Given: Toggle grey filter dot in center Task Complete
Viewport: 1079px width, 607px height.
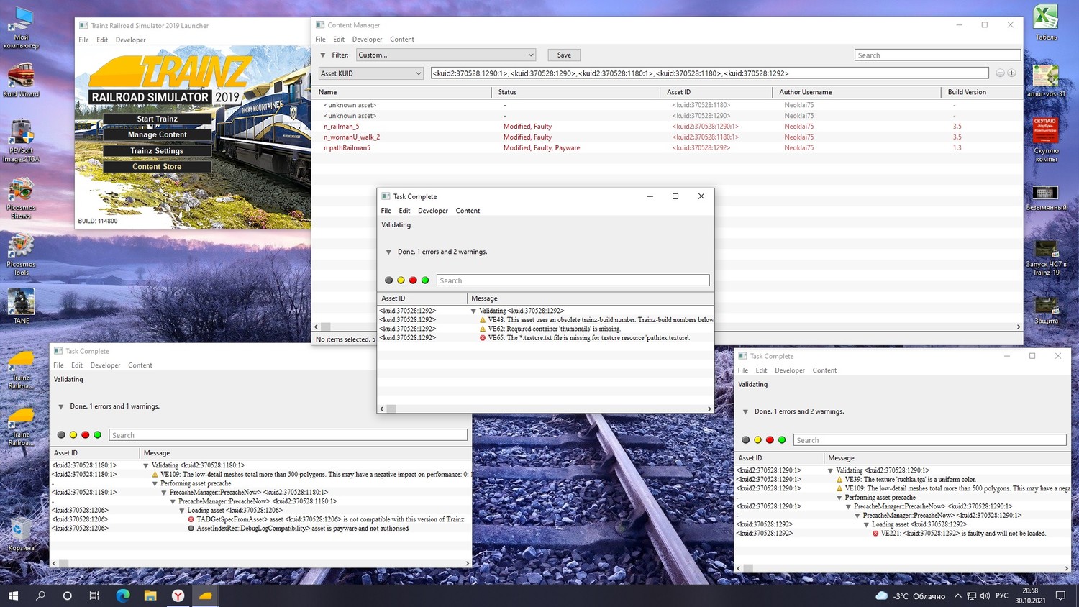Looking at the screenshot, I should tap(389, 280).
